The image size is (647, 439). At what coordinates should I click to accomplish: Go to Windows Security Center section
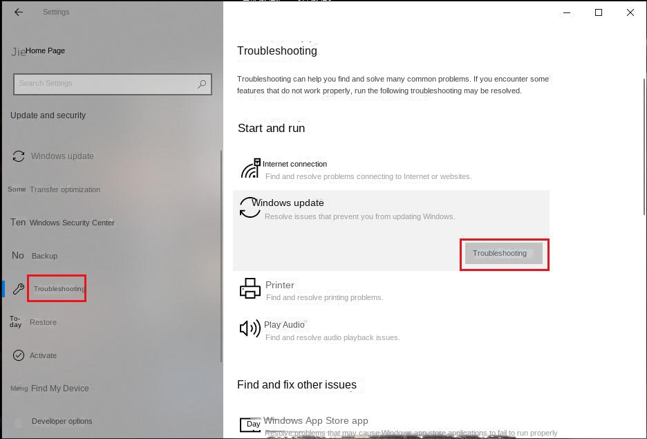point(72,223)
